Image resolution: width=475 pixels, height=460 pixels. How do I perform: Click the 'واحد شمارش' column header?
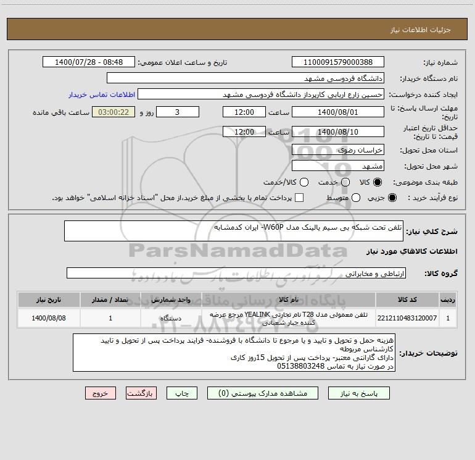coord(171,299)
